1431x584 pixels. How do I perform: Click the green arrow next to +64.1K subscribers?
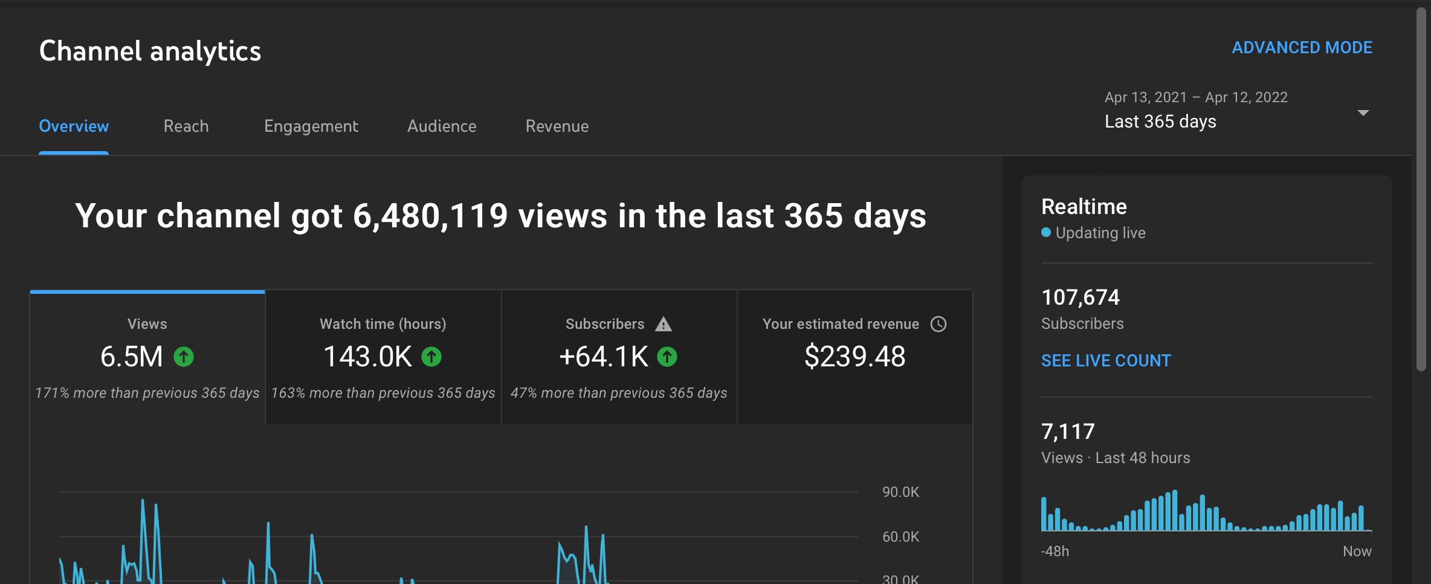tap(667, 357)
